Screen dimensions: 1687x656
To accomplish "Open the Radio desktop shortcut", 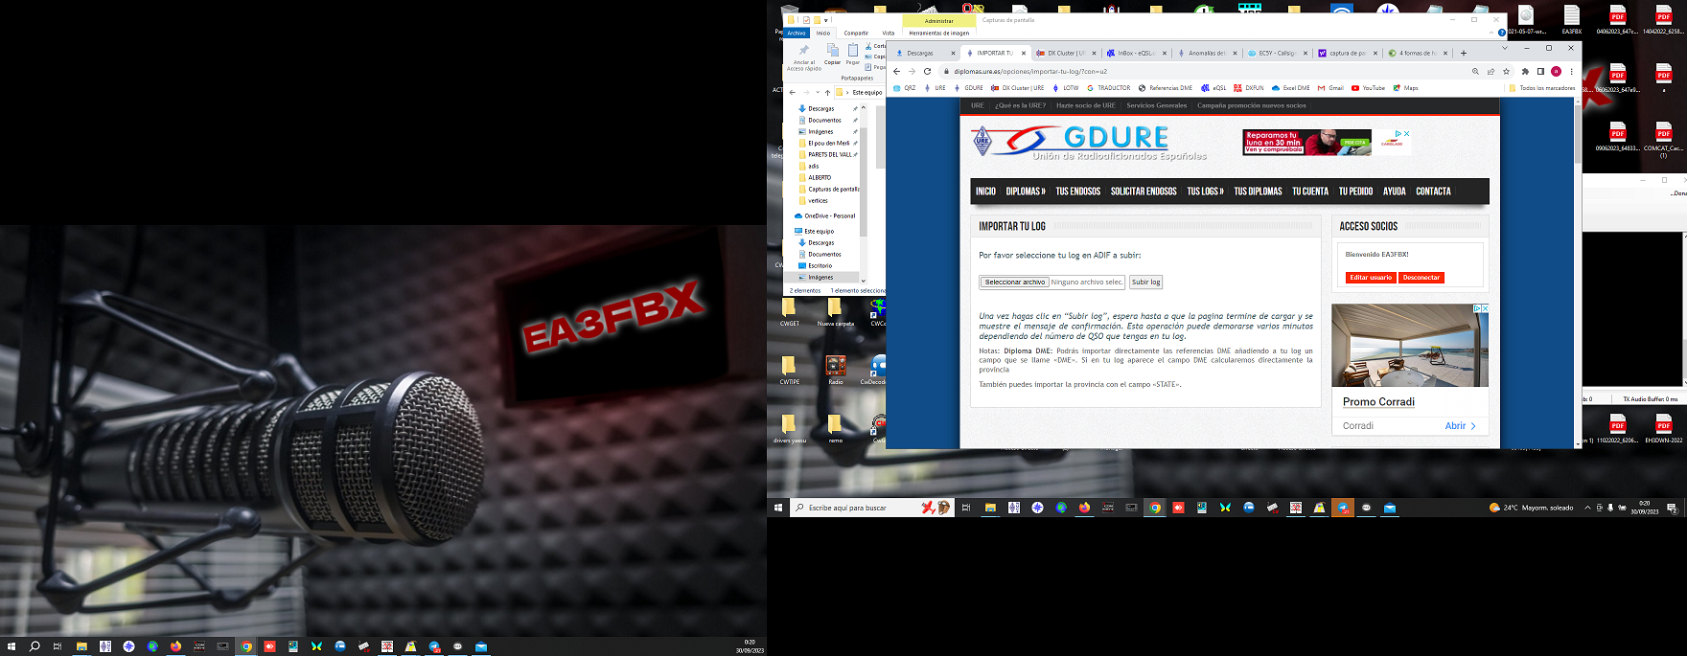I will click(x=836, y=369).
